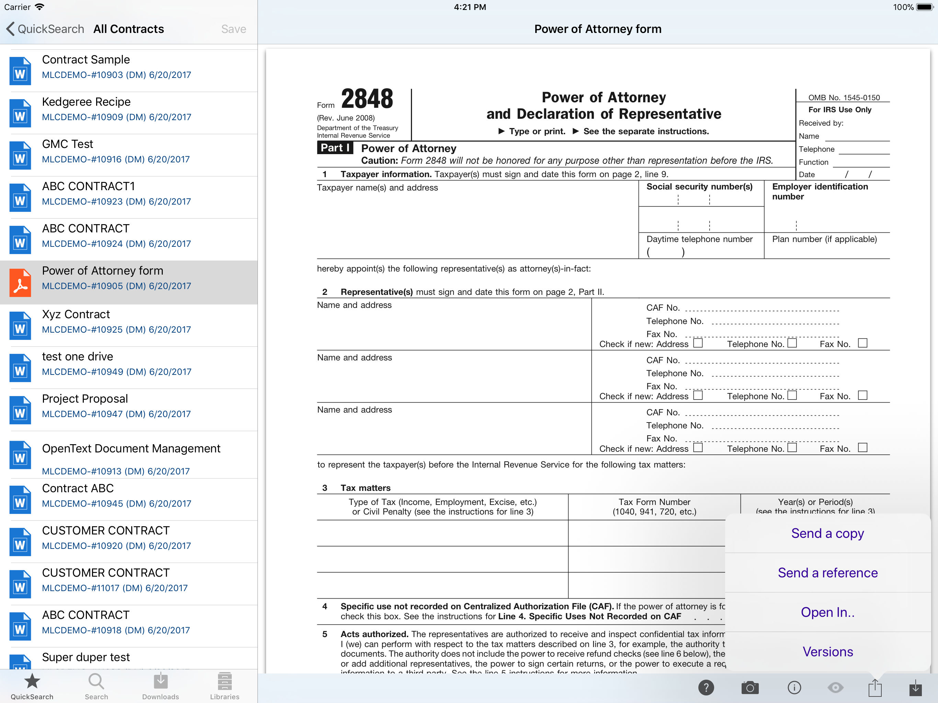This screenshot has height=703, width=938.
Task: Choose Send a reference
Action: [x=827, y=573]
